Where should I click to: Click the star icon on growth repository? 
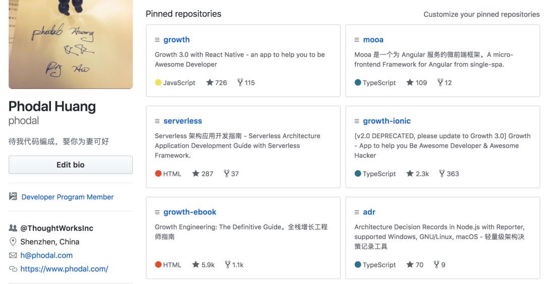click(210, 83)
